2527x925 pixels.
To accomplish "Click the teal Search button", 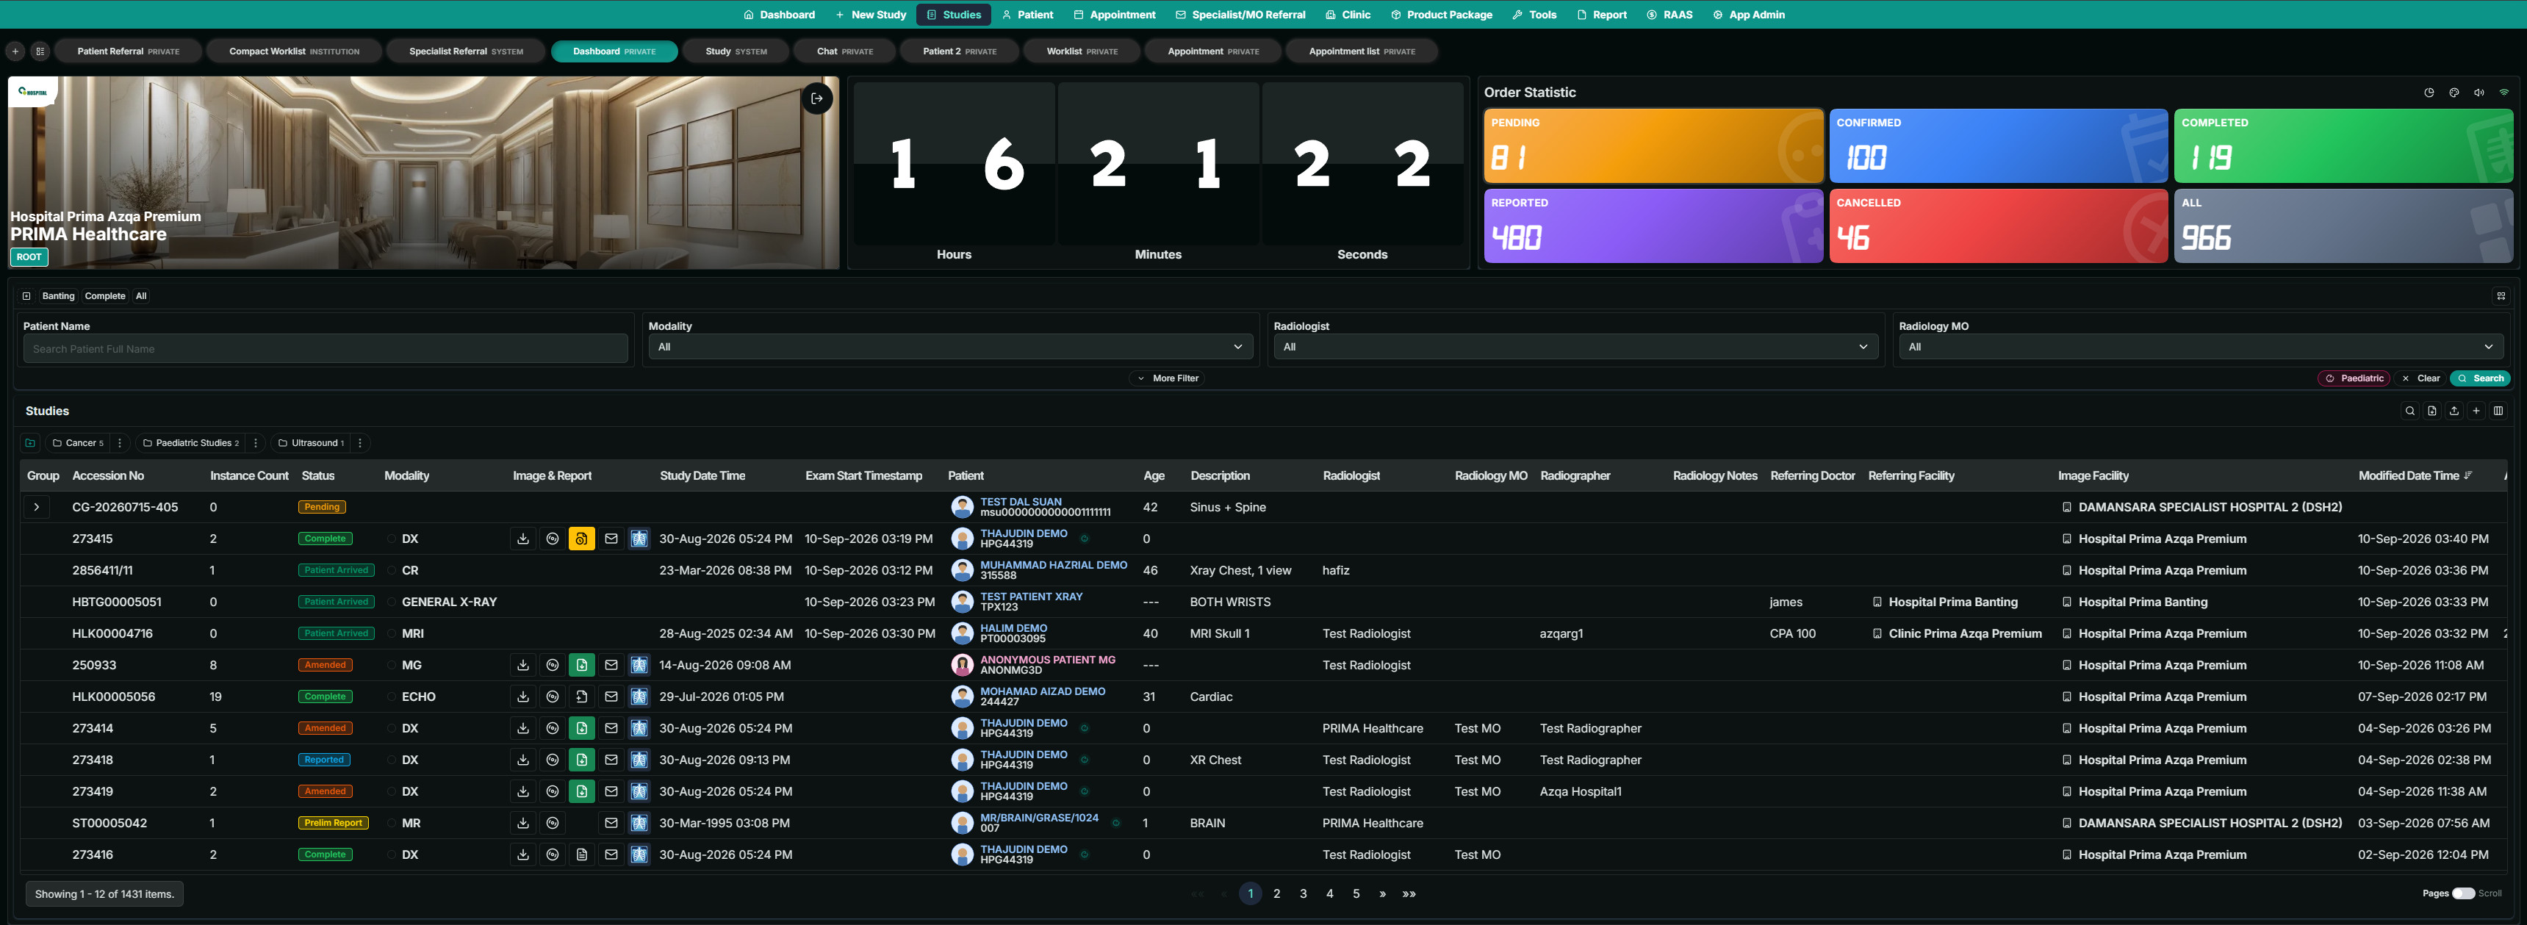I will click(2480, 378).
